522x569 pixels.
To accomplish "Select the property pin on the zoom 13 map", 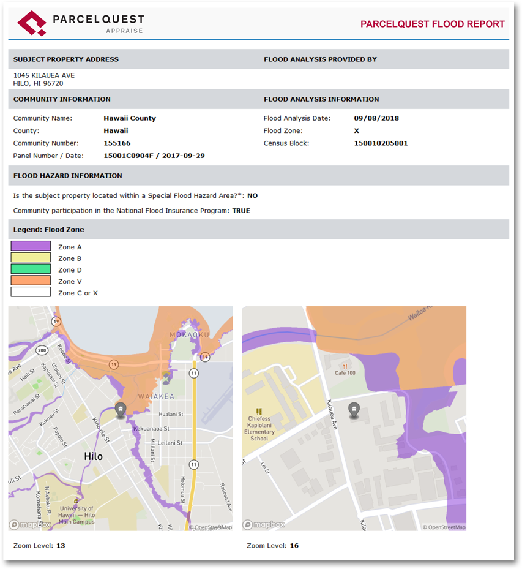I will pos(121,410).
